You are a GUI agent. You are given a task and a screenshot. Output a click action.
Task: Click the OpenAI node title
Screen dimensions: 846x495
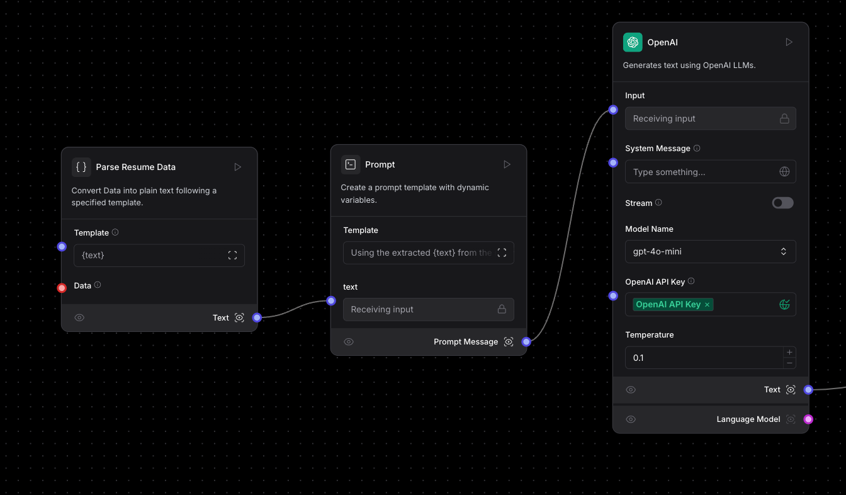[662, 42]
